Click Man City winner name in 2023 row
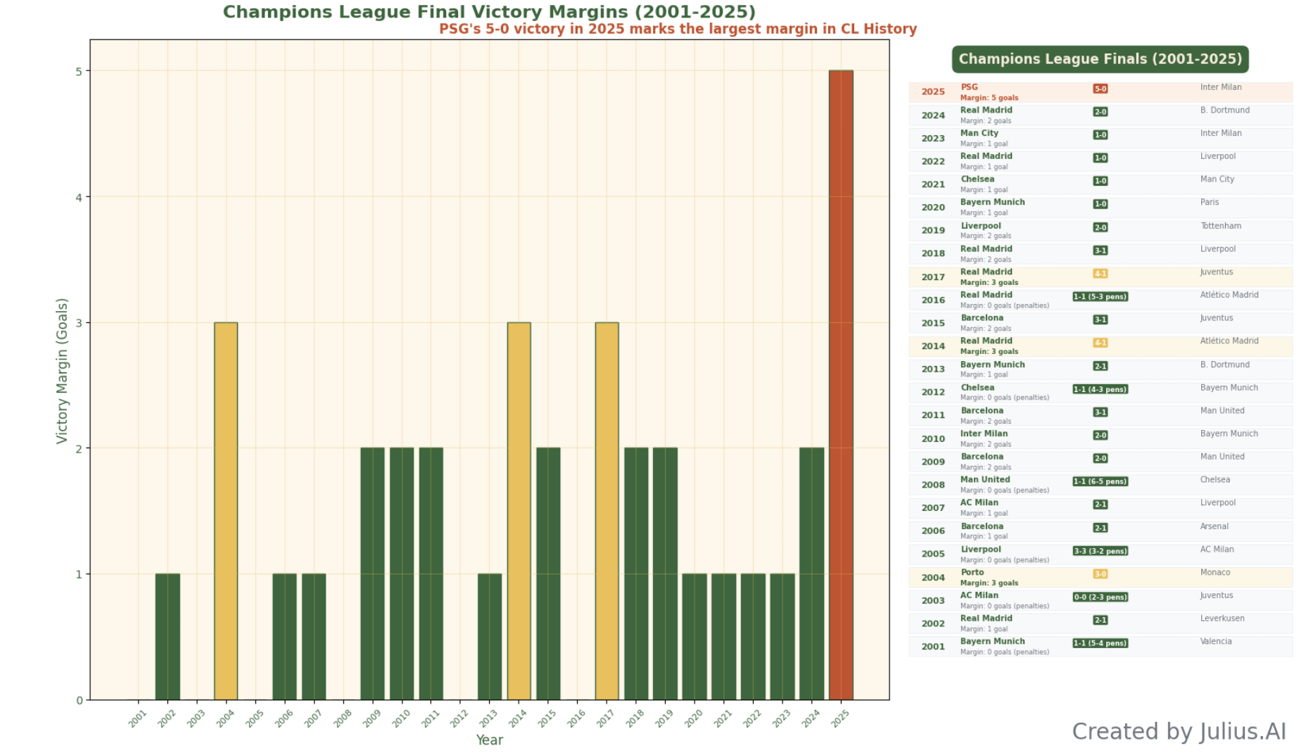 [x=979, y=133]
